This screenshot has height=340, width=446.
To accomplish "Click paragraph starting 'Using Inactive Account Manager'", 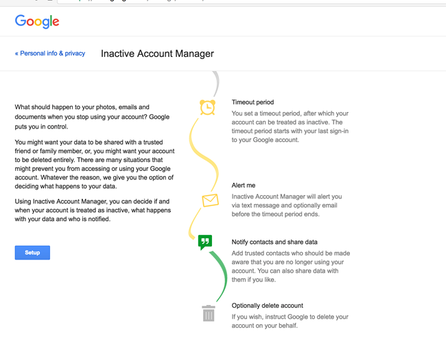I will (93, 210).
